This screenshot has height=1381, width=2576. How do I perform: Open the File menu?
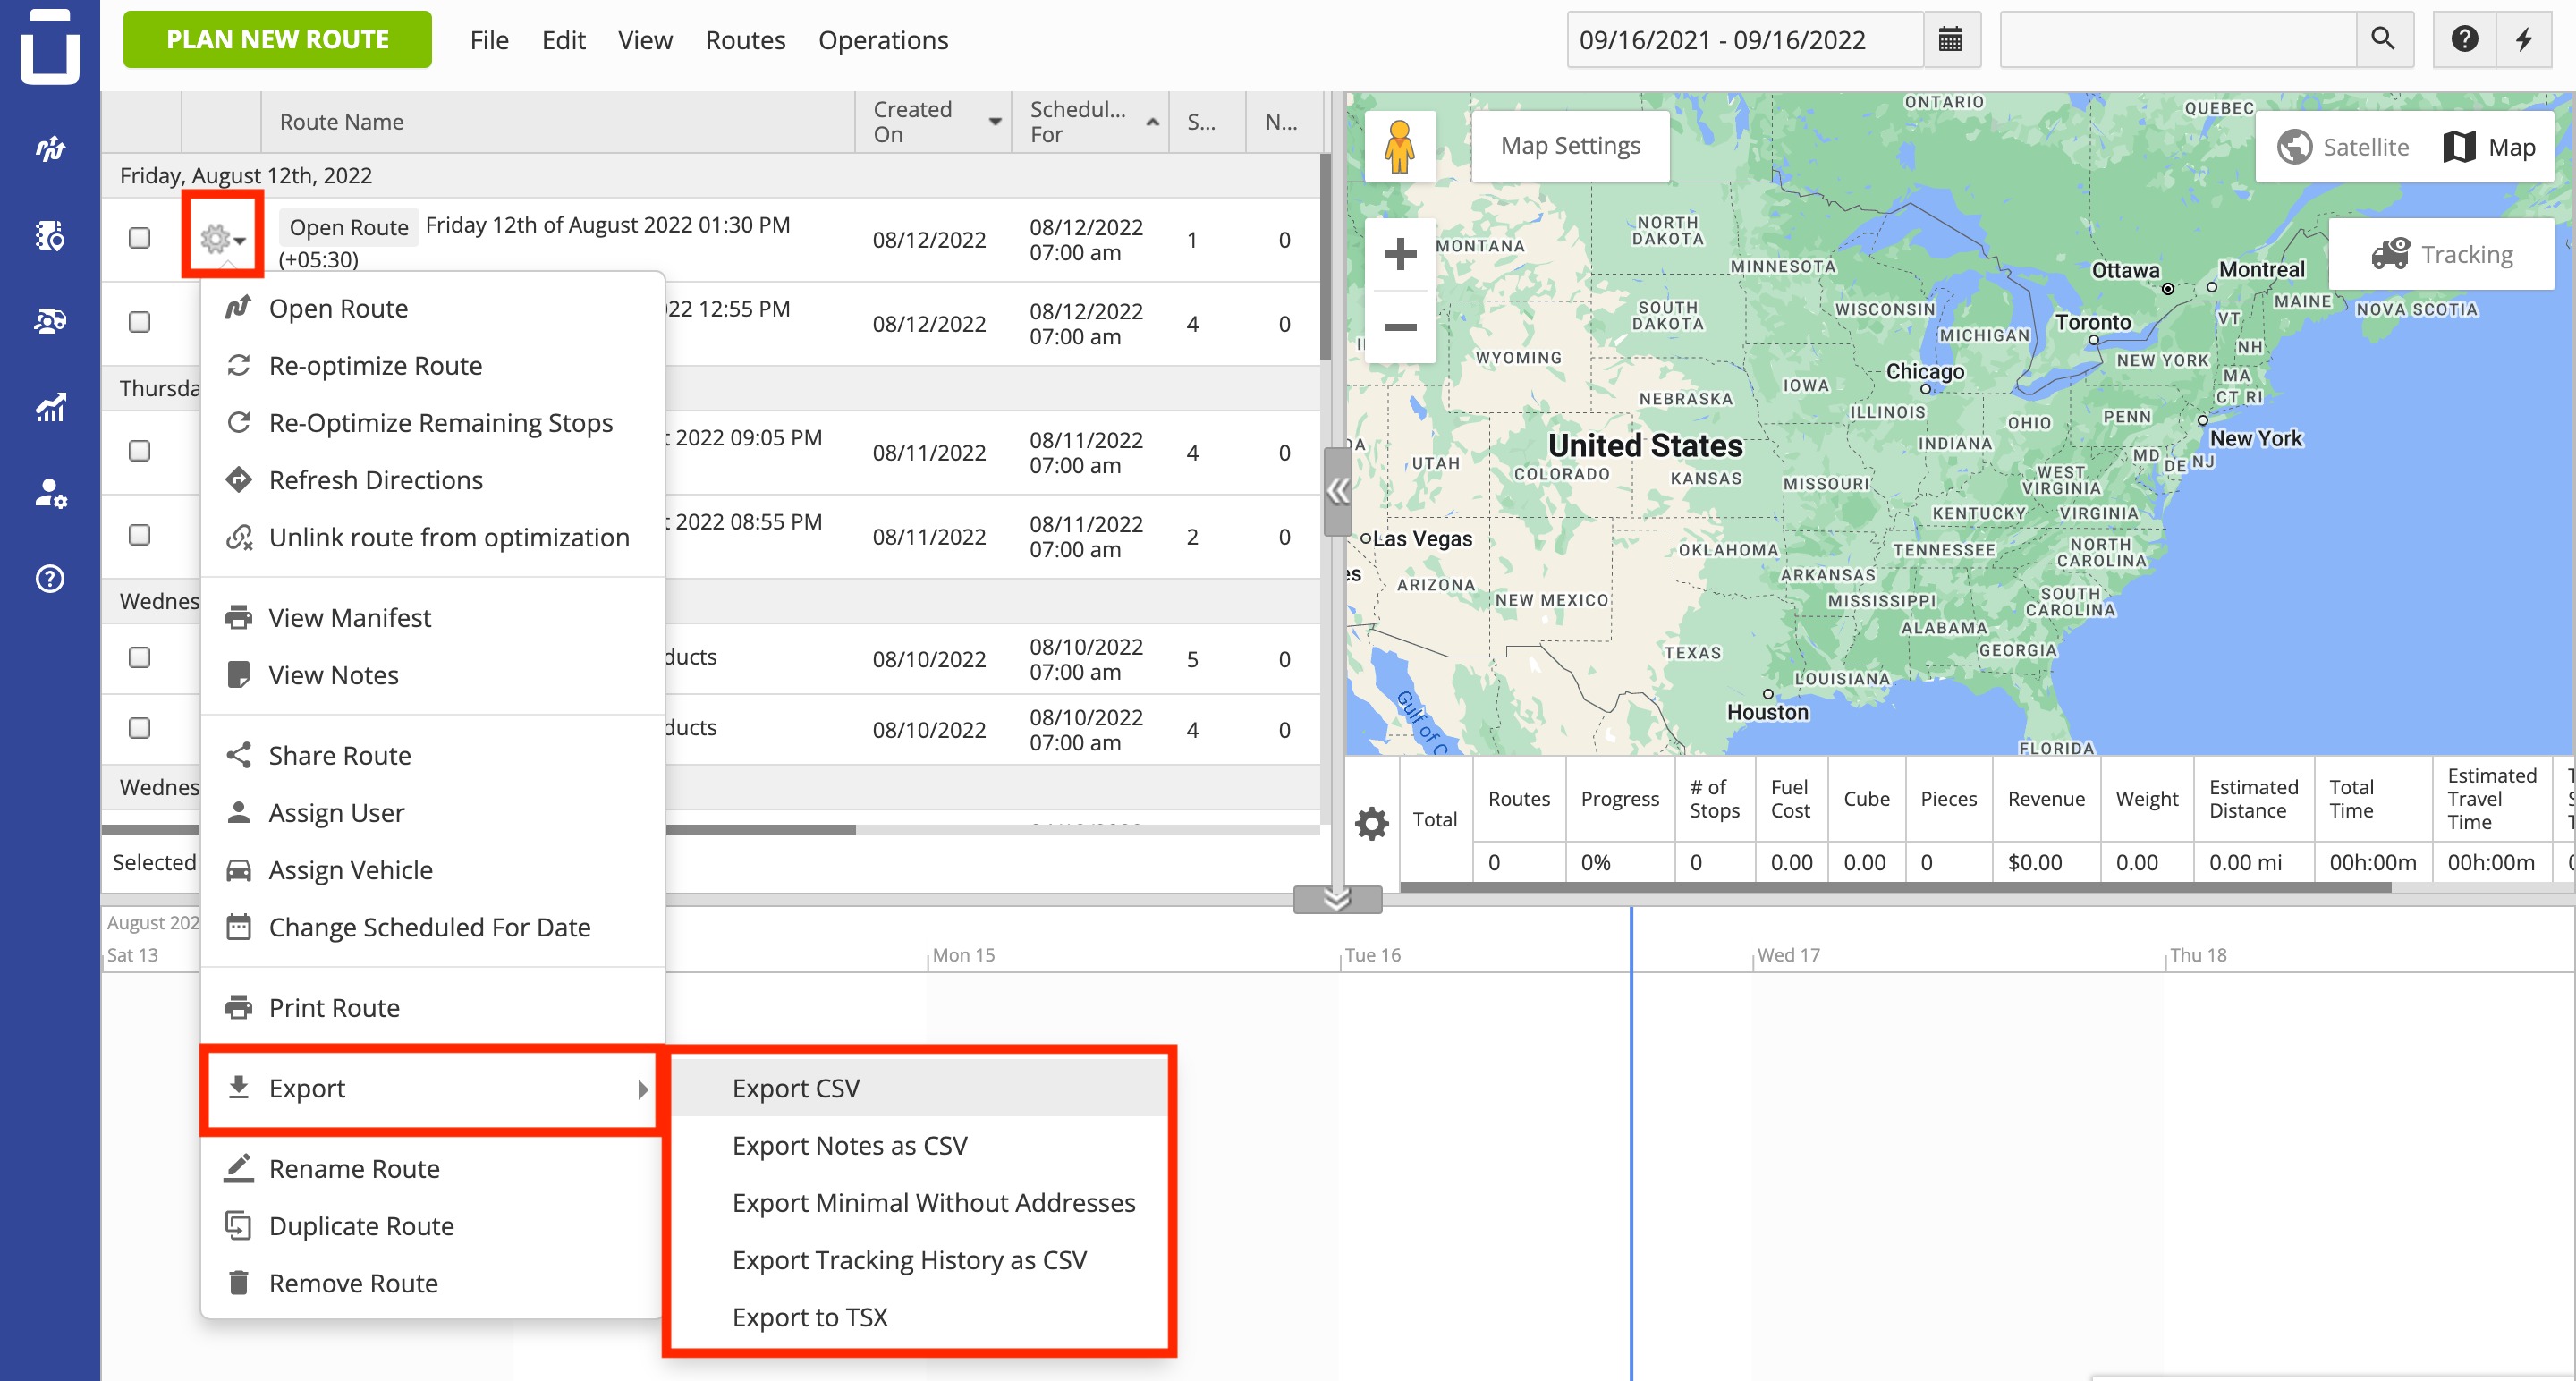click(x=489, y=40)
